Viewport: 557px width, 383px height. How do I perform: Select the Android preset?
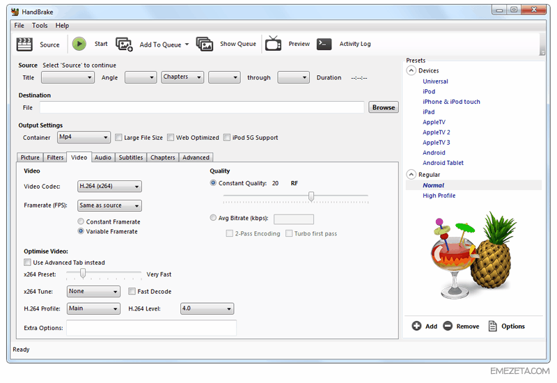click(434, 153)
